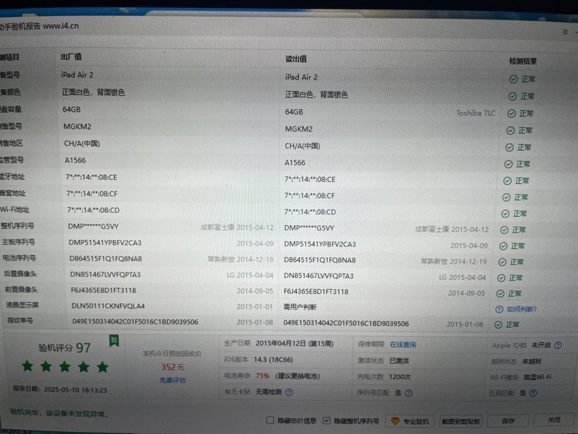
Task: Click the 保存 button
Action: tap(508, 420)
